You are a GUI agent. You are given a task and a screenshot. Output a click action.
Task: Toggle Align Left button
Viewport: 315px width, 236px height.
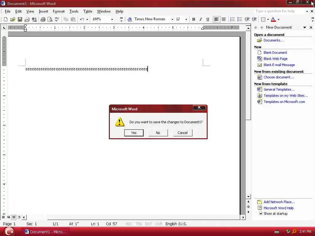pos(216,19)
